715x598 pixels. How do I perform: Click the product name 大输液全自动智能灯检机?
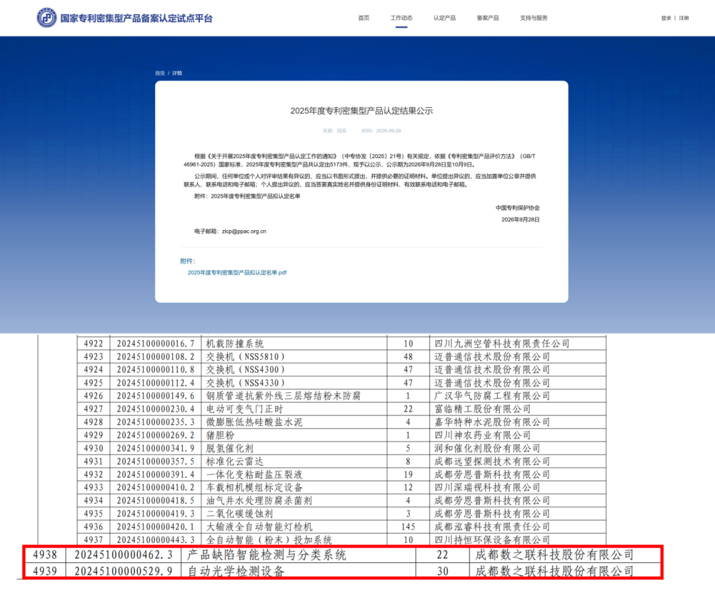click(259, 527)
